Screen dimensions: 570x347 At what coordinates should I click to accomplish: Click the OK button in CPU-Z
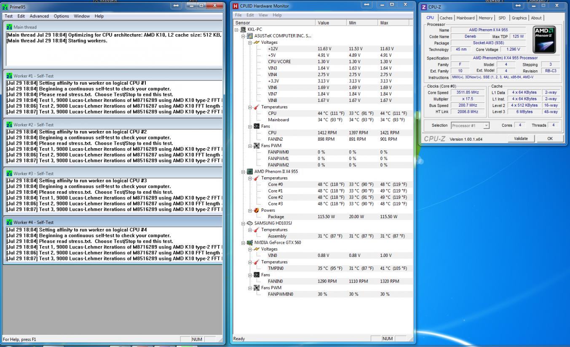(x=550, y=139)
